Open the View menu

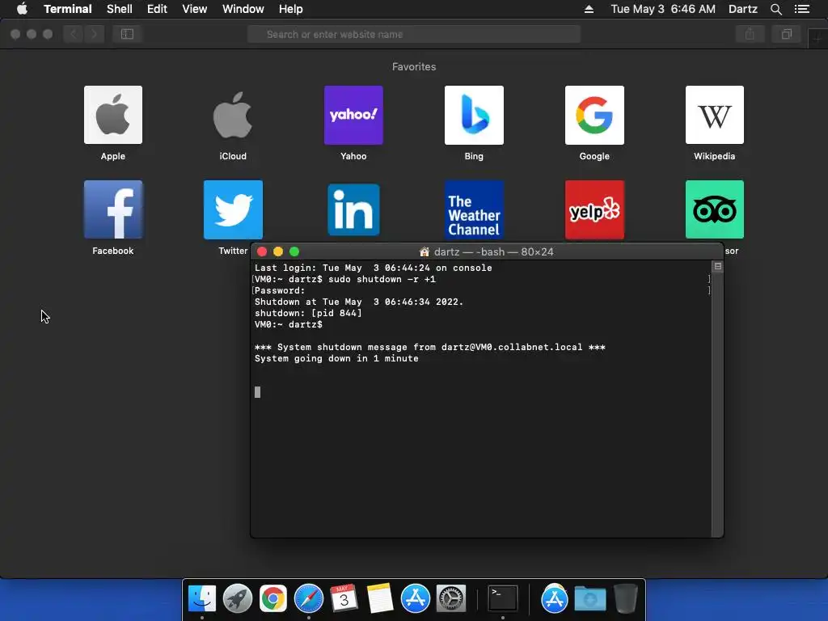click(x=194, y=9)
